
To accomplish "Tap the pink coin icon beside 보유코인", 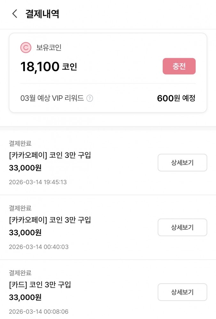I will [x=26, y=48].
